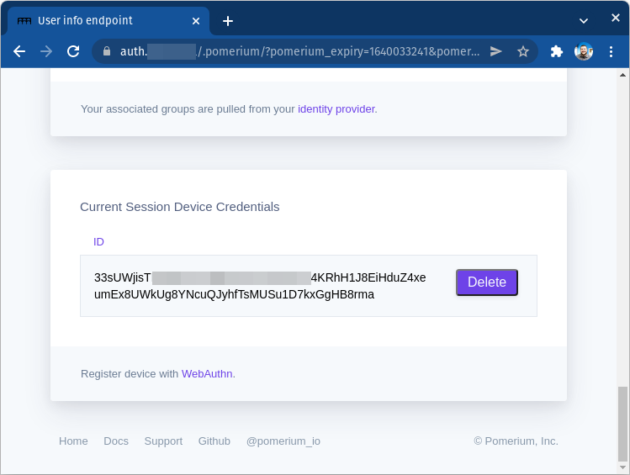Open the Extensions puzzle icon
The image size is (630, 475).
[x=556, y=51]
